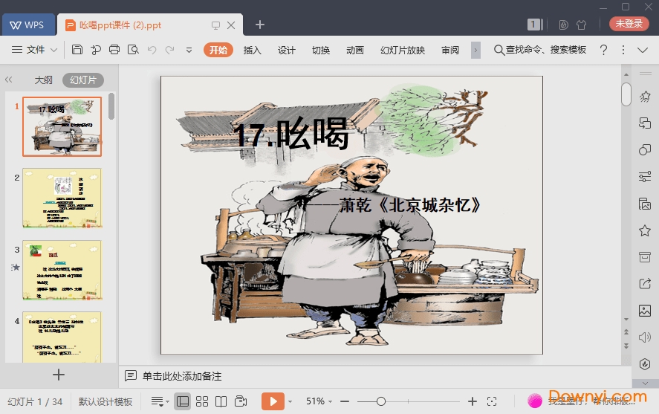Select slide 3 thumbnail

[62, 270]
